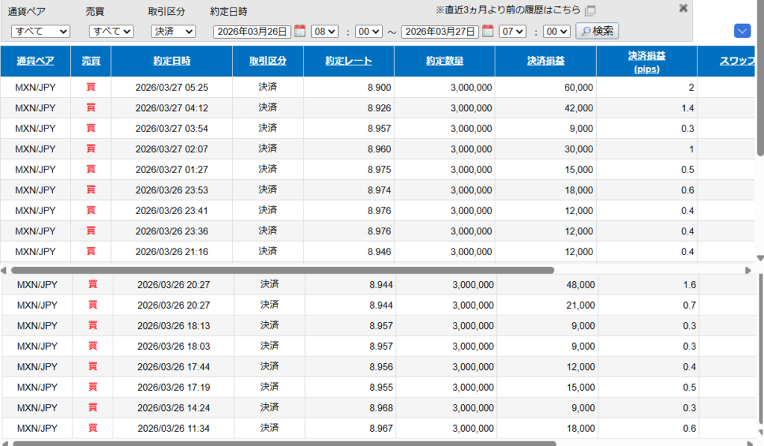Viewport: 764px width, 446px height.
Task: Sort by 約定日時 column header
Action: 172,61
